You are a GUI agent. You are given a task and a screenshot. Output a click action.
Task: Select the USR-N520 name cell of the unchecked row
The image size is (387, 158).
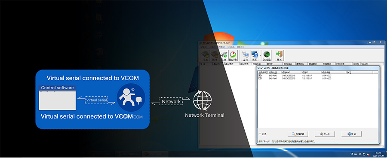[326, 79]
